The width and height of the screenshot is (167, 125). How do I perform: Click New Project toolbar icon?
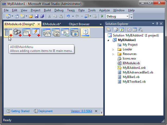click(8, 16)
